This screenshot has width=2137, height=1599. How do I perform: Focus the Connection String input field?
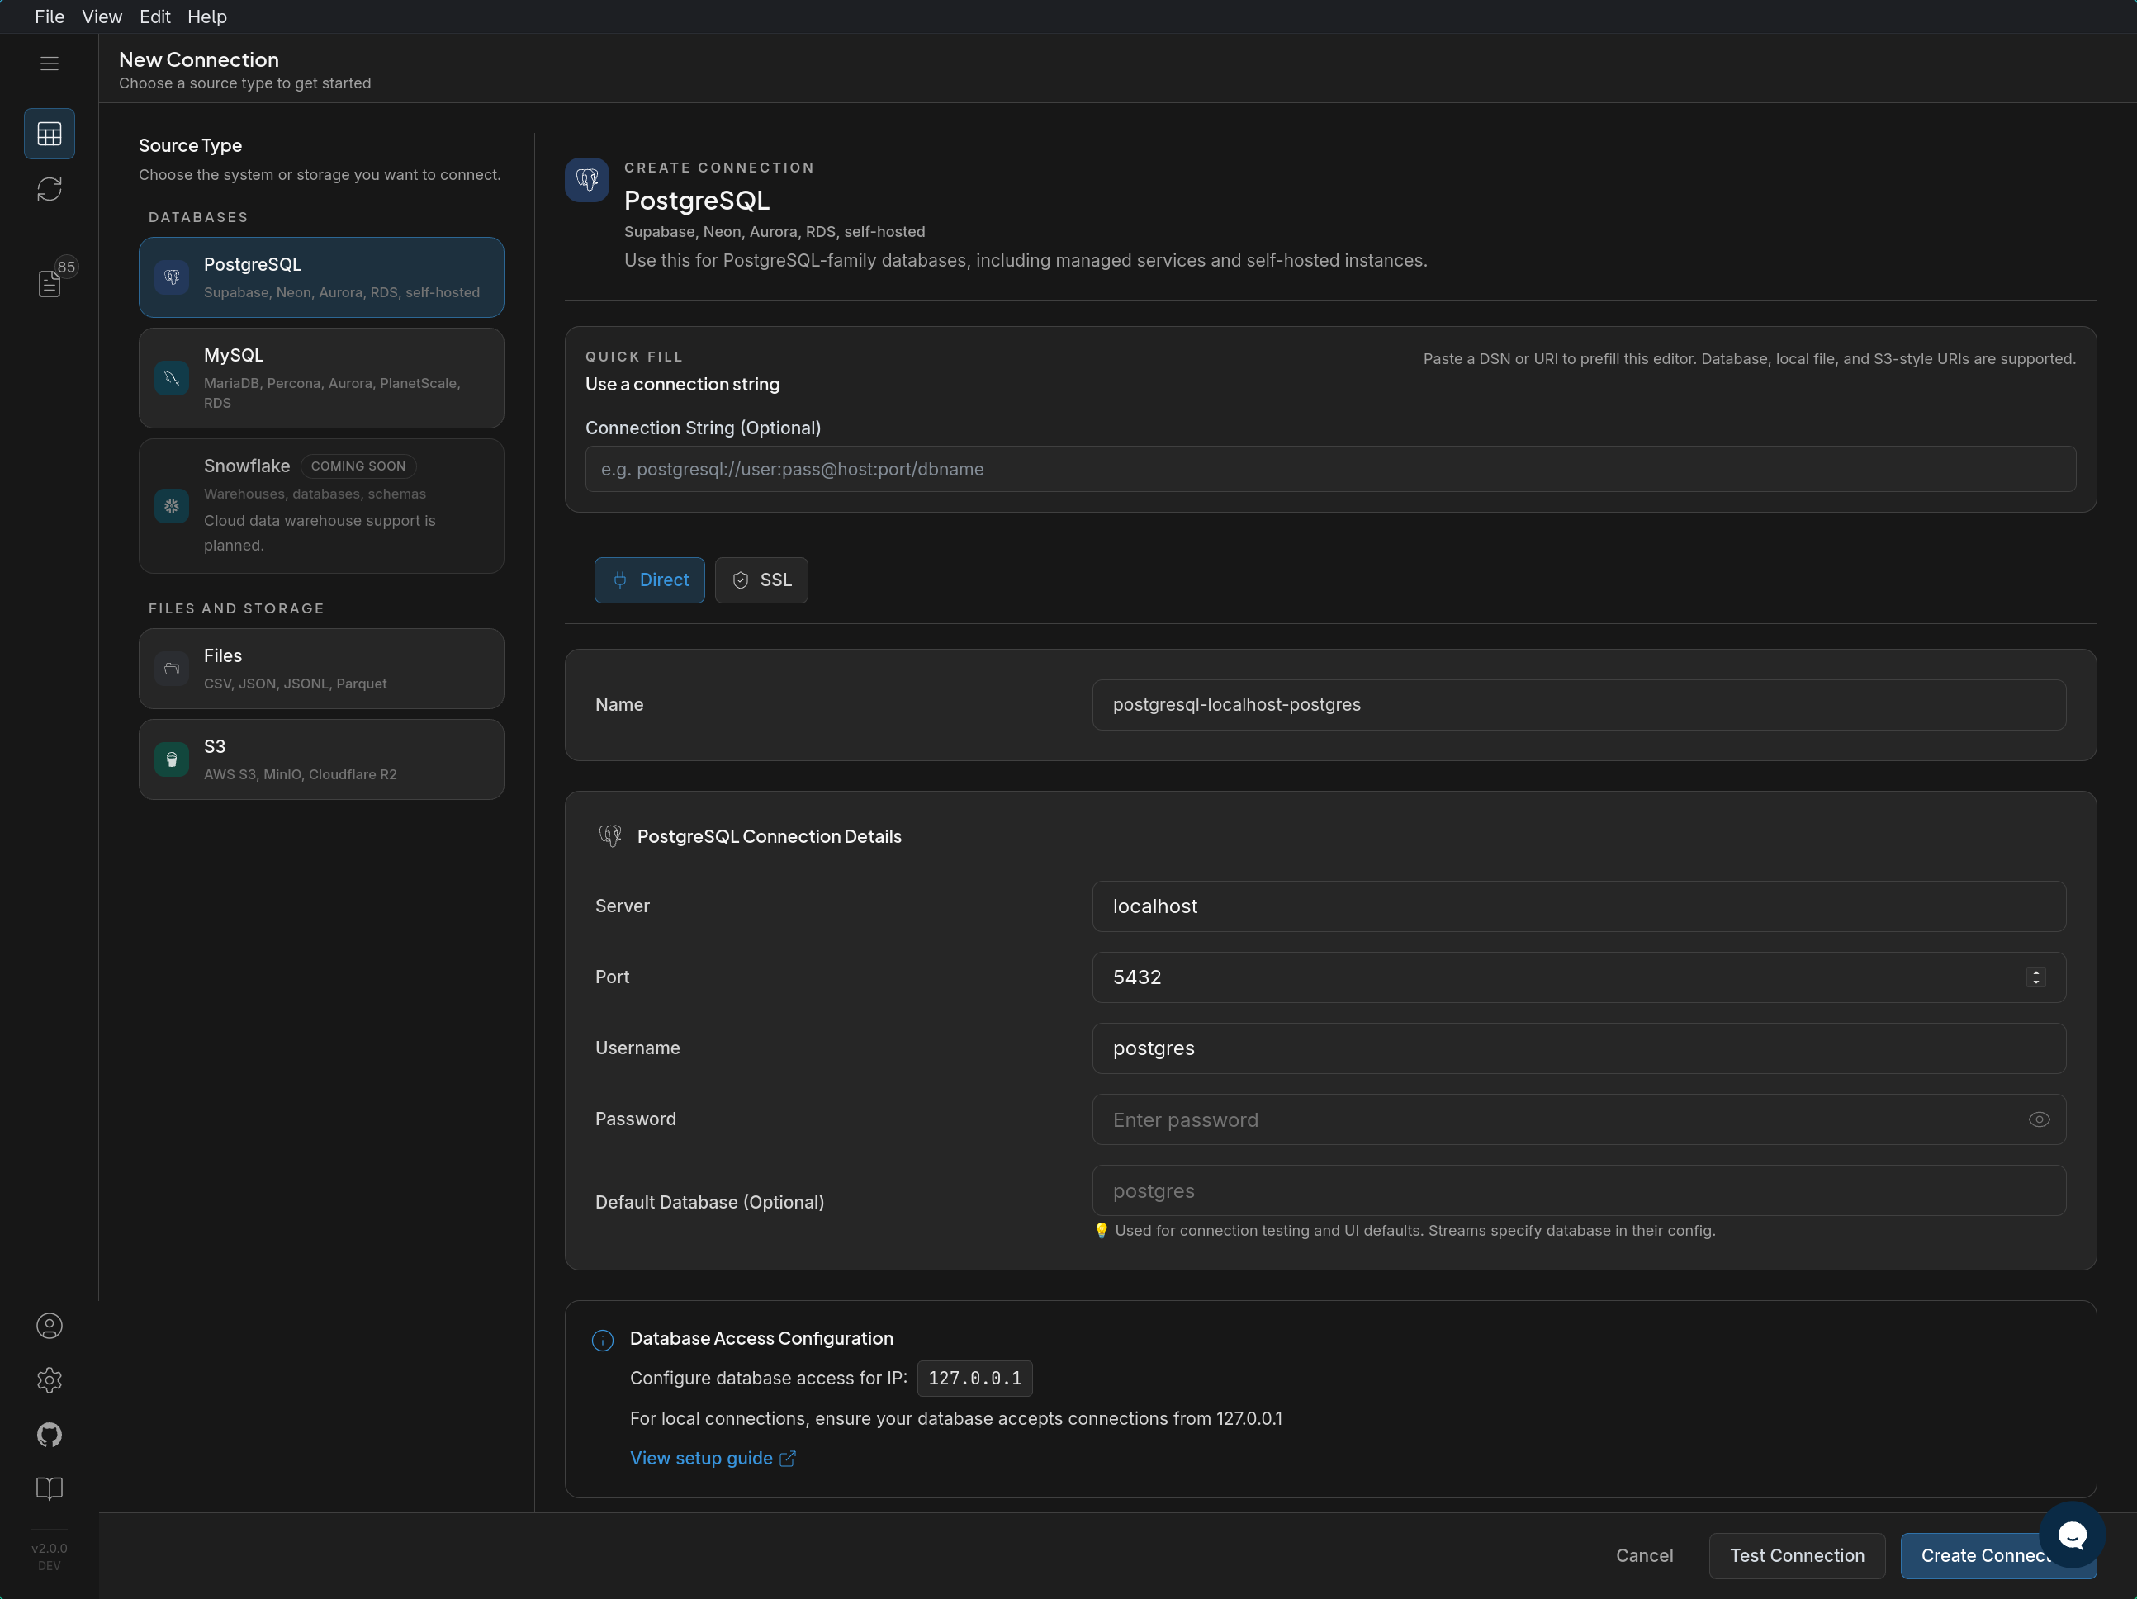[x=1330, y=468]
